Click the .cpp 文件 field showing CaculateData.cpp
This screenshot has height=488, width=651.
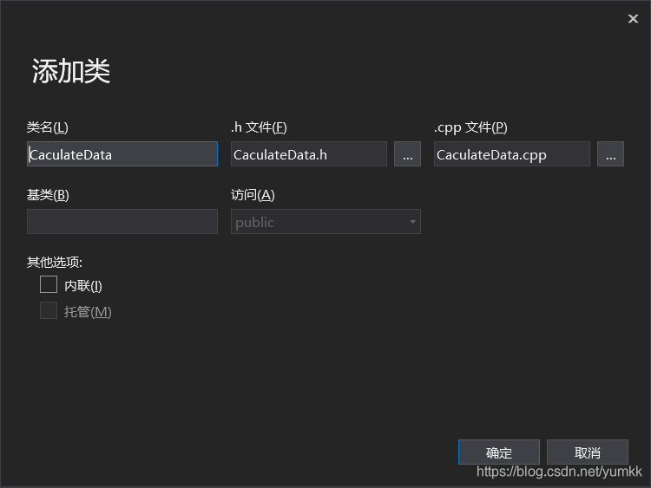pyautogui.click(x=512, y=153)
